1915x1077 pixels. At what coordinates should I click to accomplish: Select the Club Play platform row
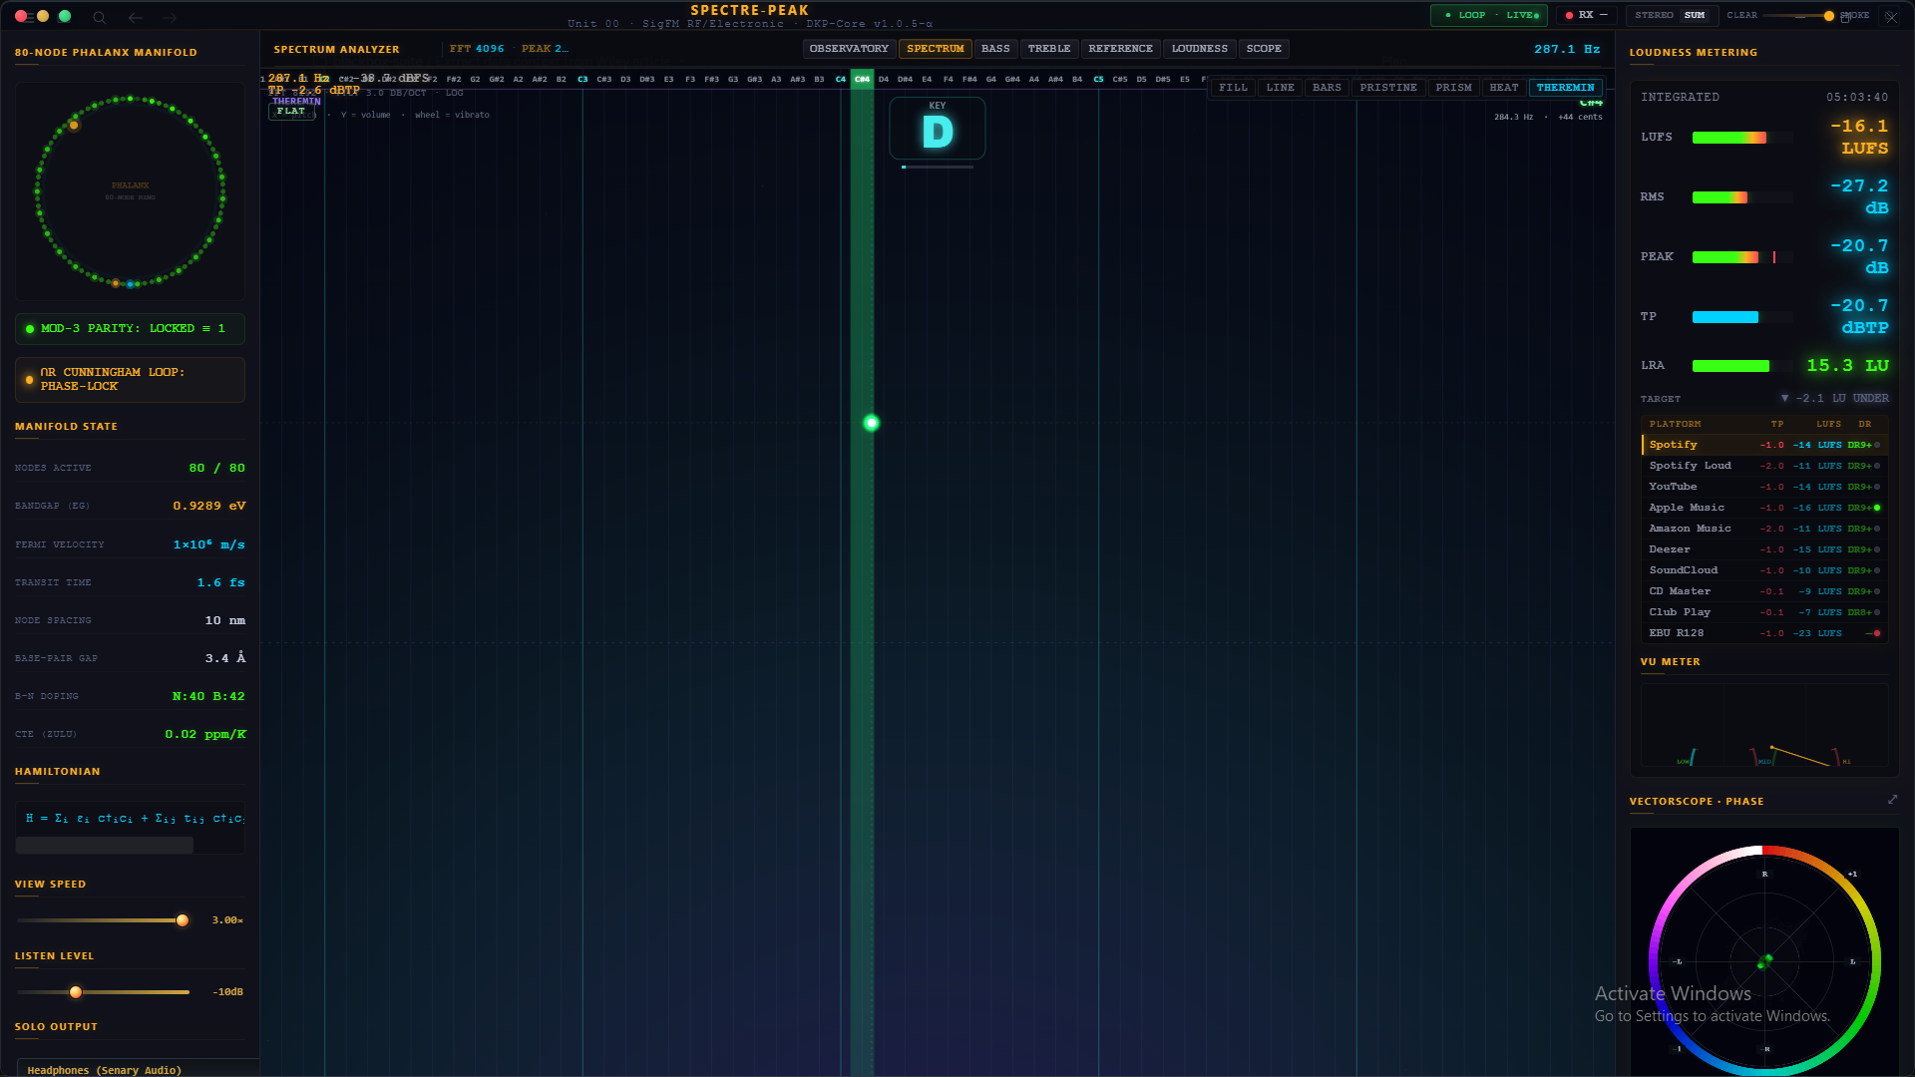click(x=1764, y=612)
